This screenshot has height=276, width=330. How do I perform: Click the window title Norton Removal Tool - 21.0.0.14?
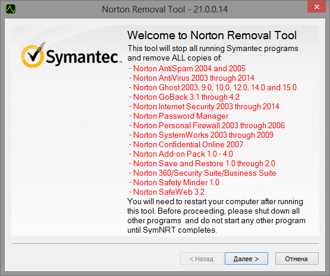[165, 9]
